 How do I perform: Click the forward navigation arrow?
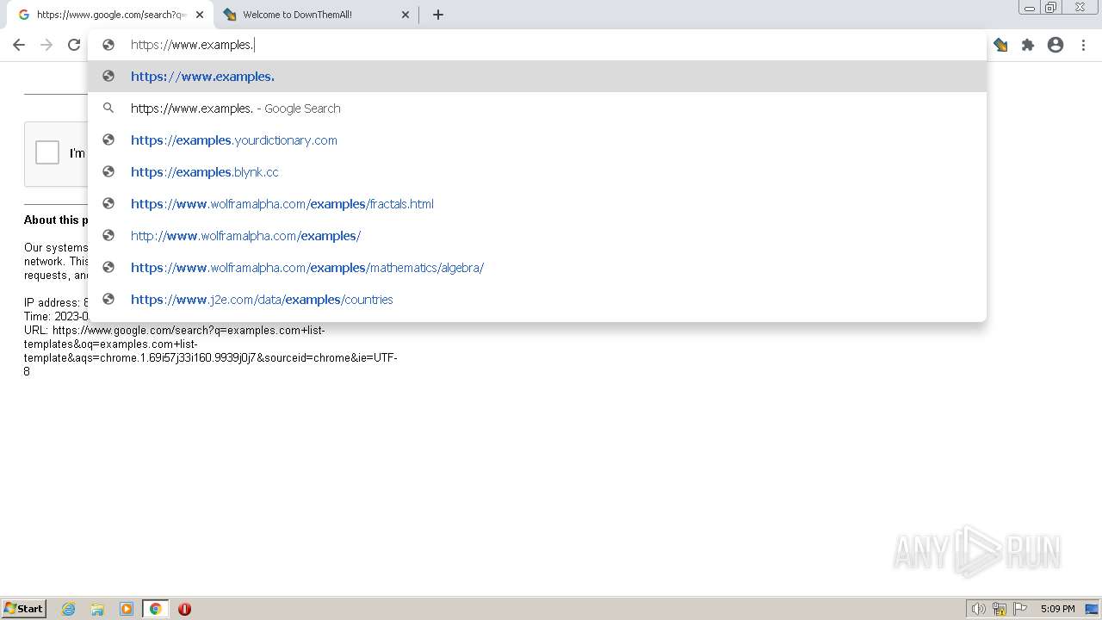[46, 45]
